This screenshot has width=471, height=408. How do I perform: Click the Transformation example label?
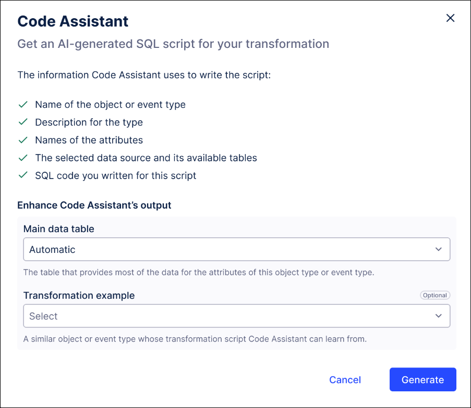(79, 295)
